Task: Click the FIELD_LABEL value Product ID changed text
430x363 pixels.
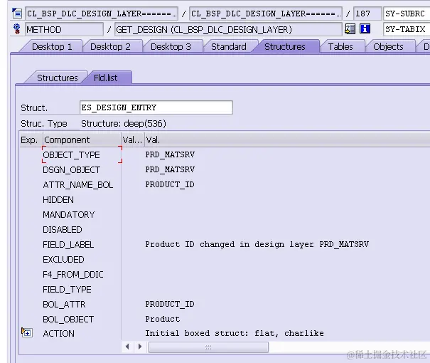Action: (257, 244)
